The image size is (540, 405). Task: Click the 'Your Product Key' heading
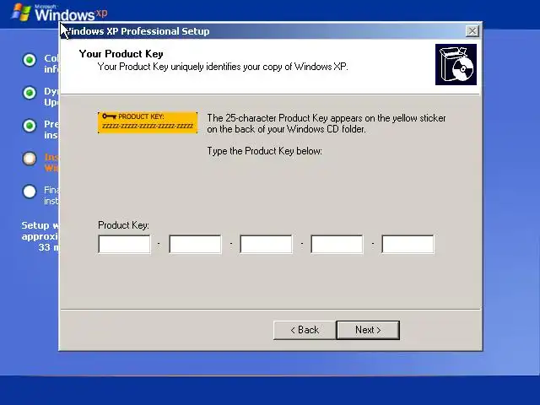tap(121, 54)
